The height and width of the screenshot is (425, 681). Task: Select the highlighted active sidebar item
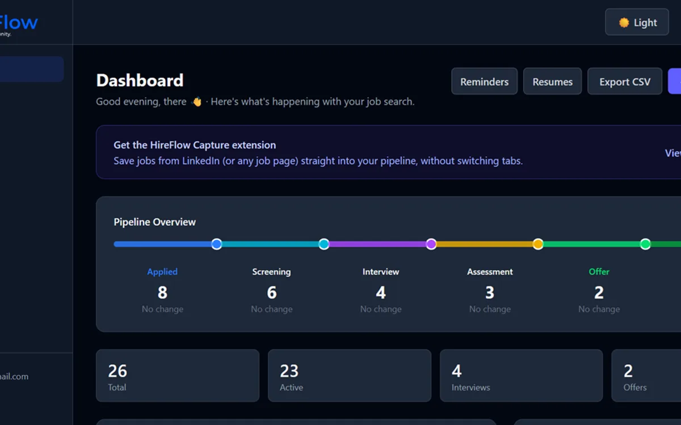32,69
